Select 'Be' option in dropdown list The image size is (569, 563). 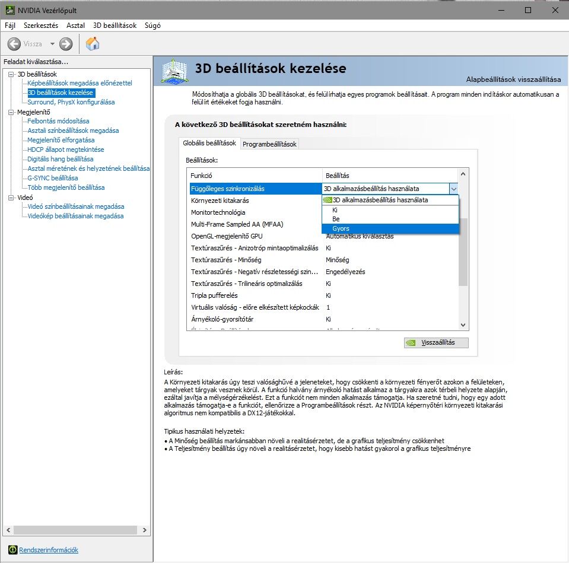click(390, 219)
